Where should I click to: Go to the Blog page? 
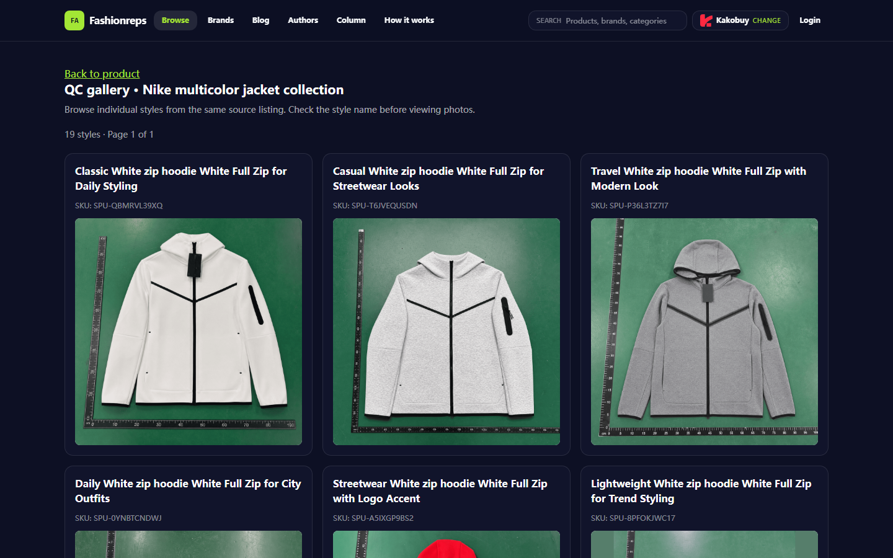coord(260,20)
